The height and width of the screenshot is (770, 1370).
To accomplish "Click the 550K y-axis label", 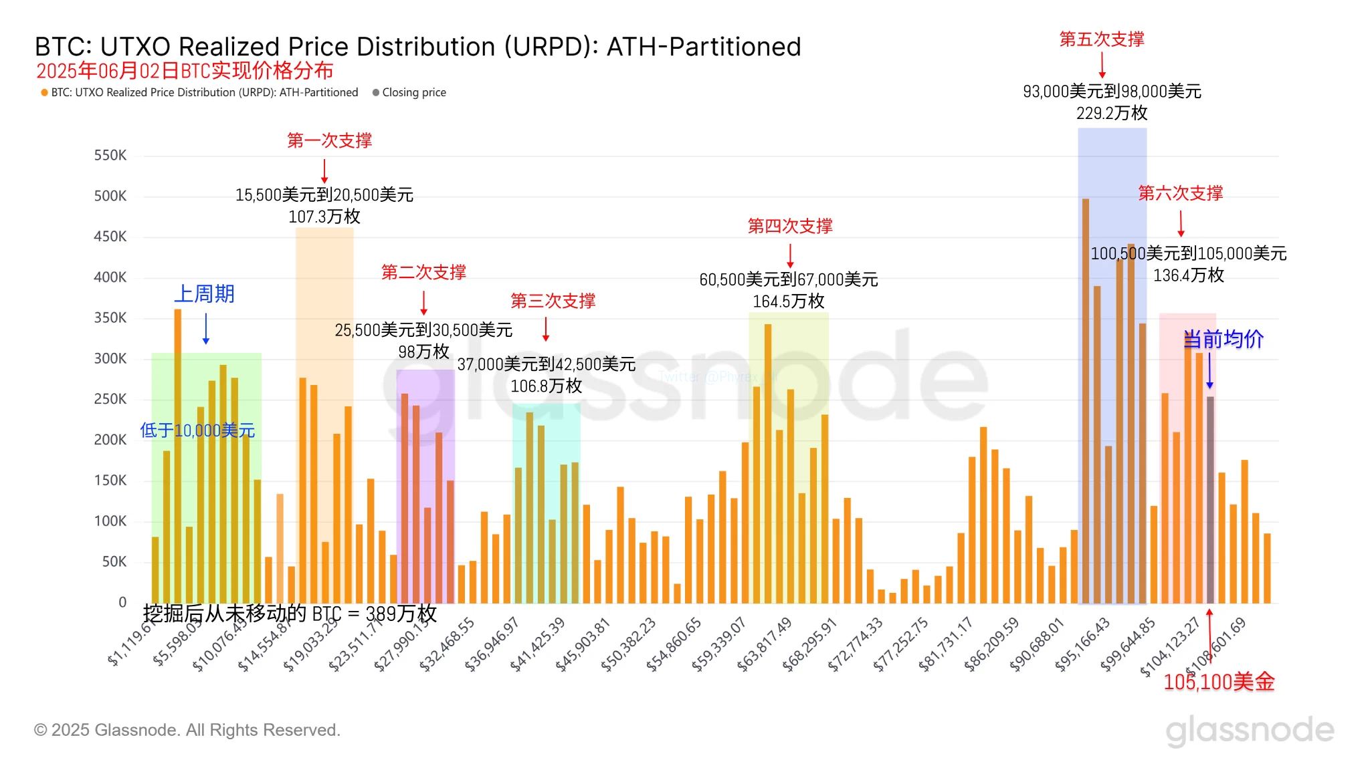I will click(110, 156).
